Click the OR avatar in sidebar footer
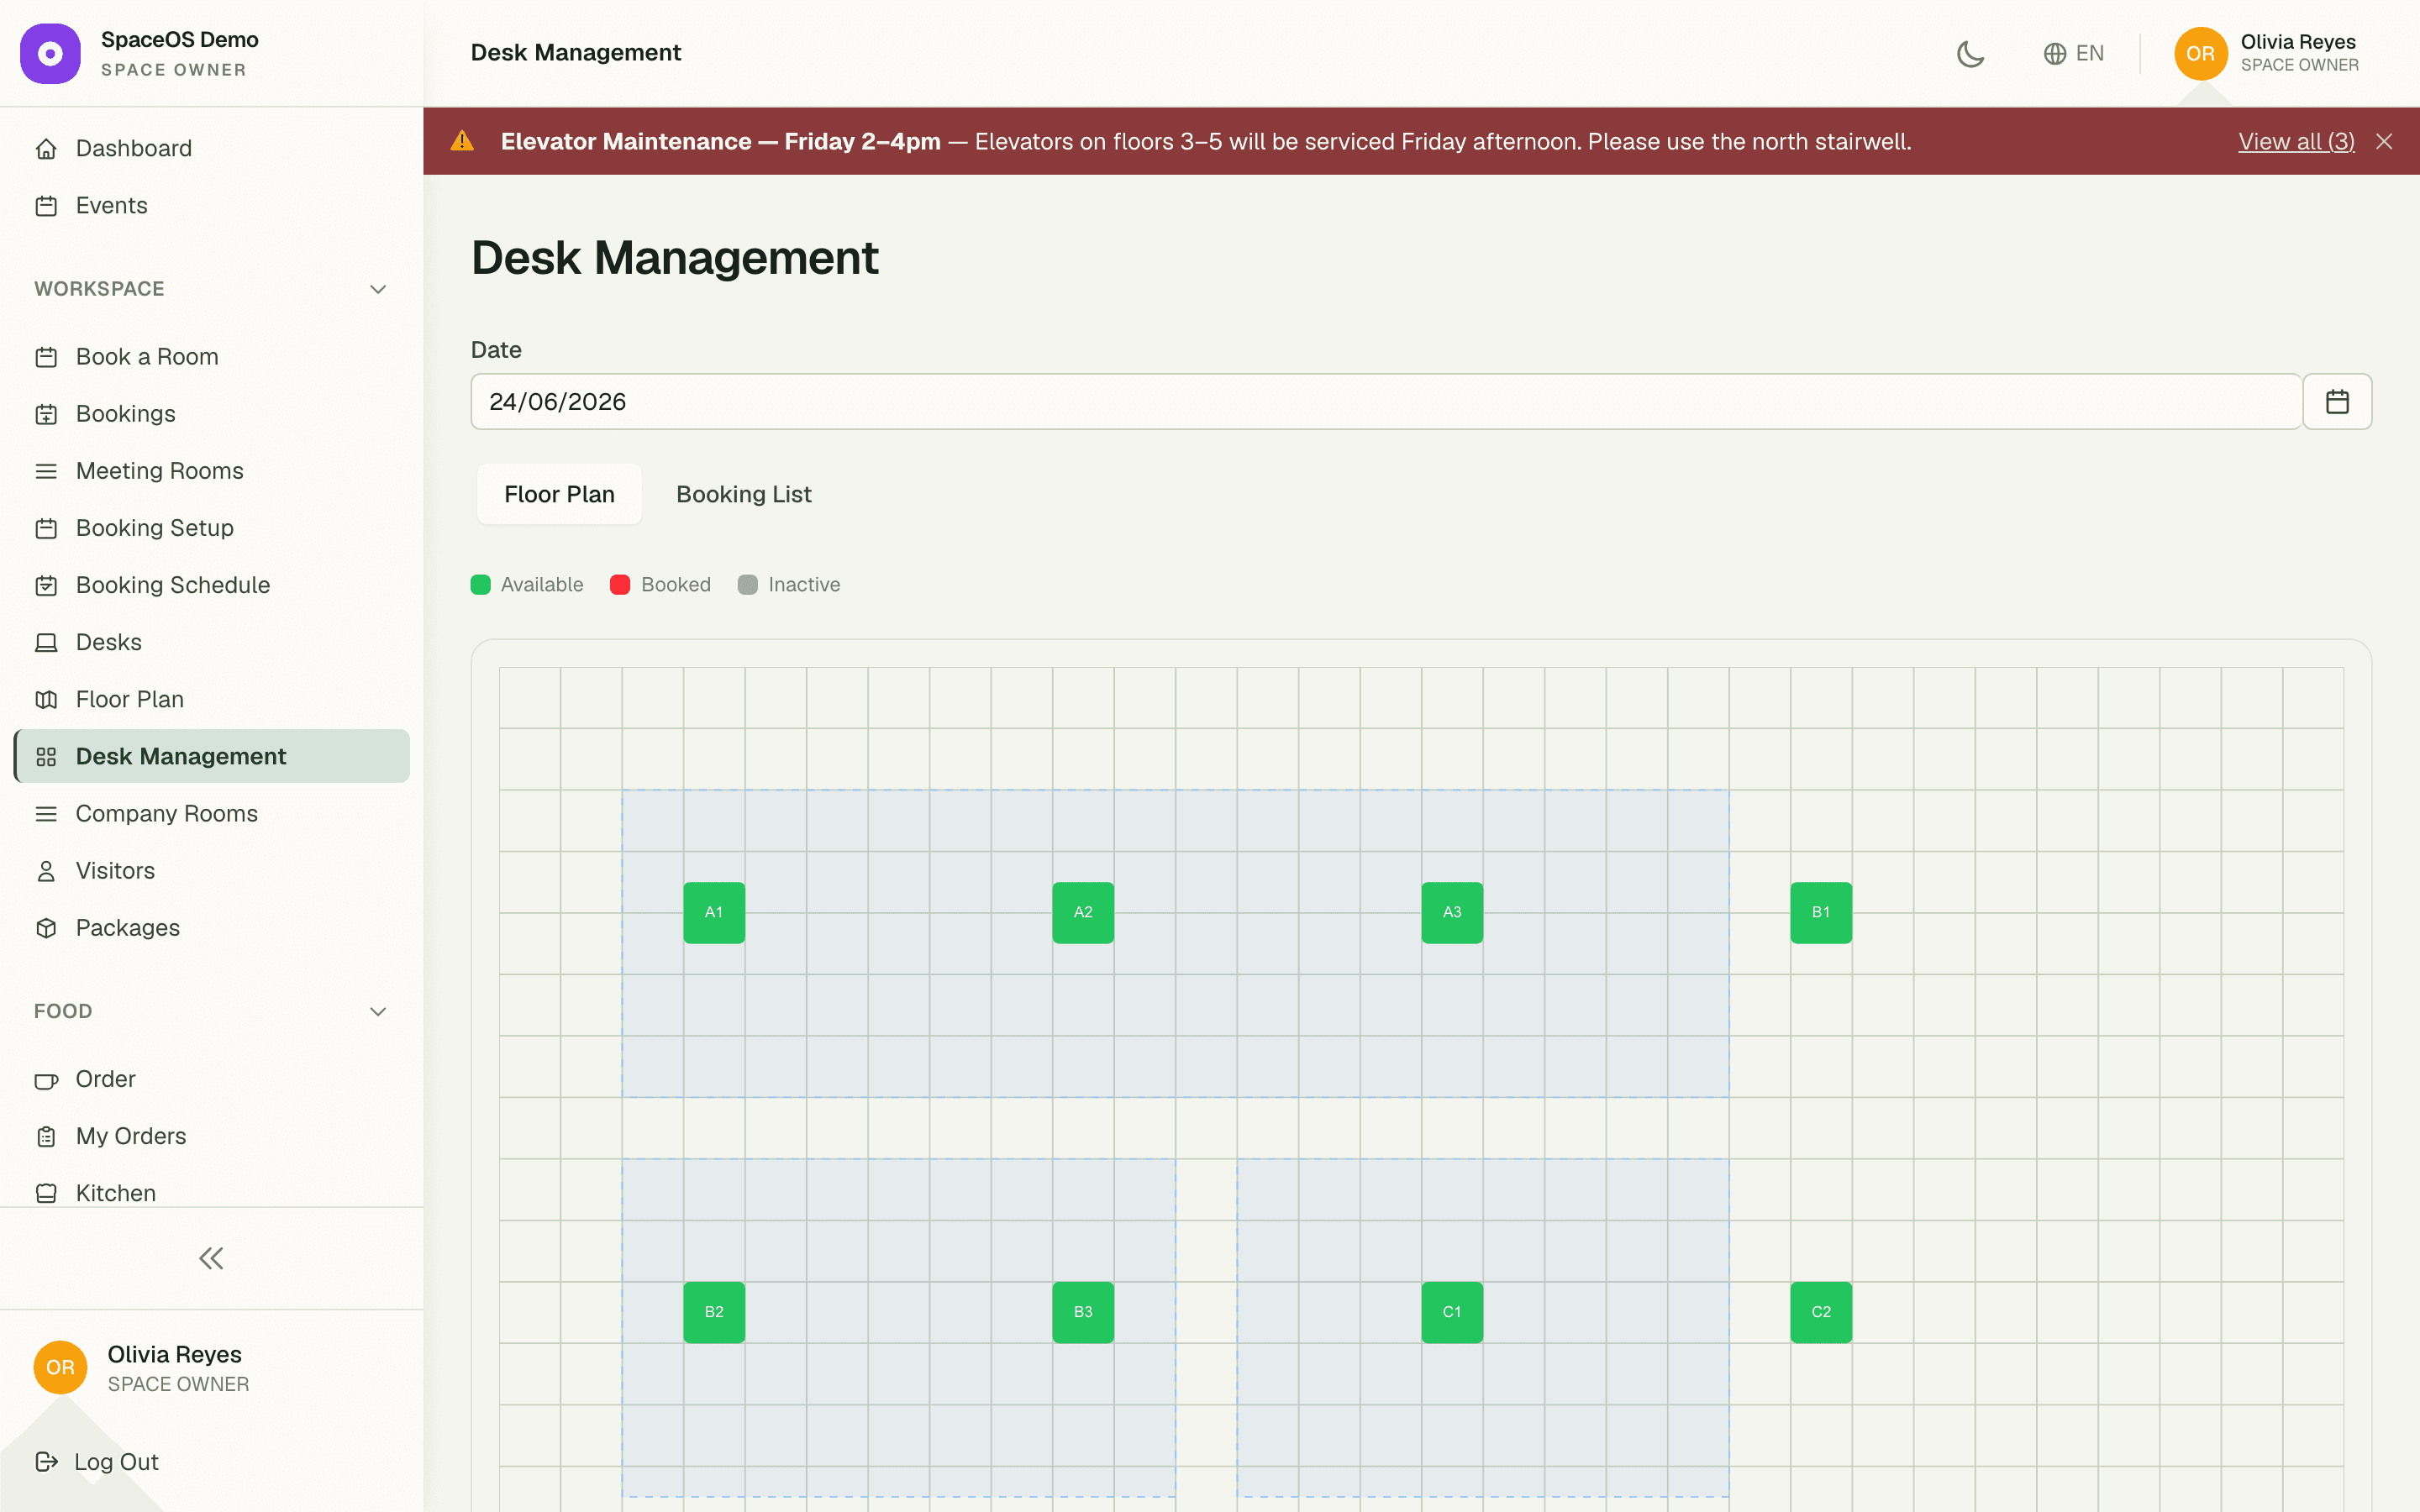The image size is (2420, 1512). (60, 1367)
